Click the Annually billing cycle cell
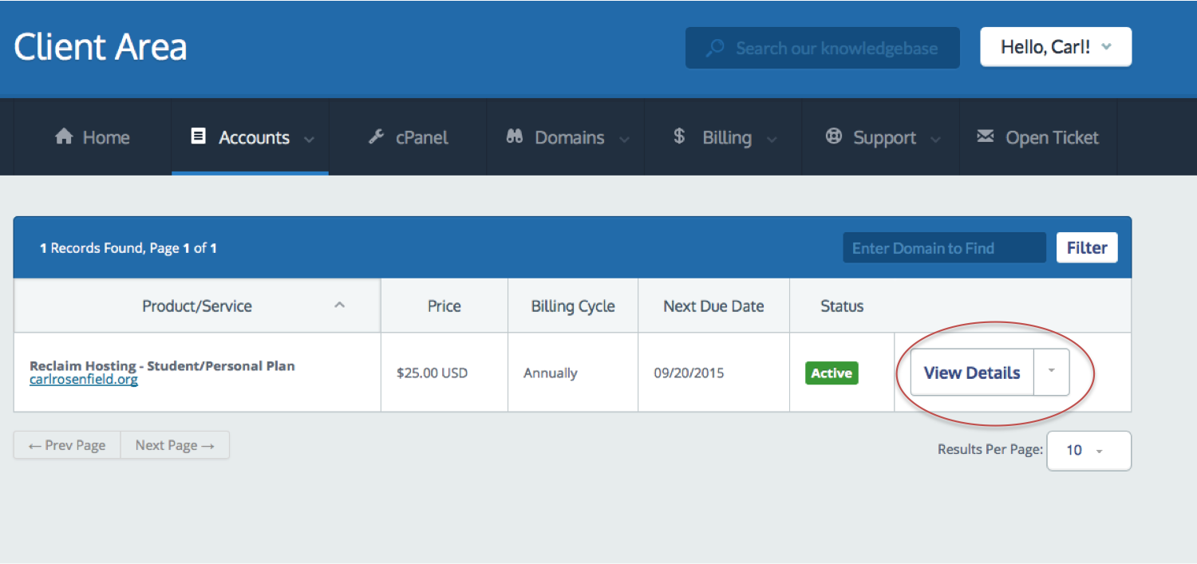This screenshot has height=564, width=1197. point(573,373)
